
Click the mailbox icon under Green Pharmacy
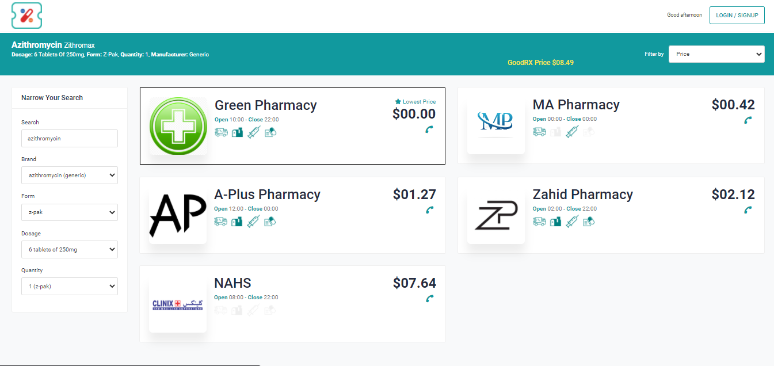tap(237, 132)
